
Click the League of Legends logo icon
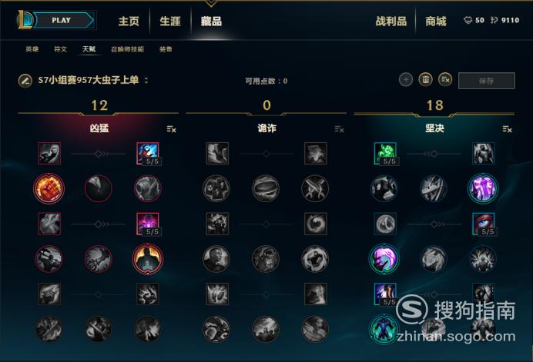[x=25, y=20]
